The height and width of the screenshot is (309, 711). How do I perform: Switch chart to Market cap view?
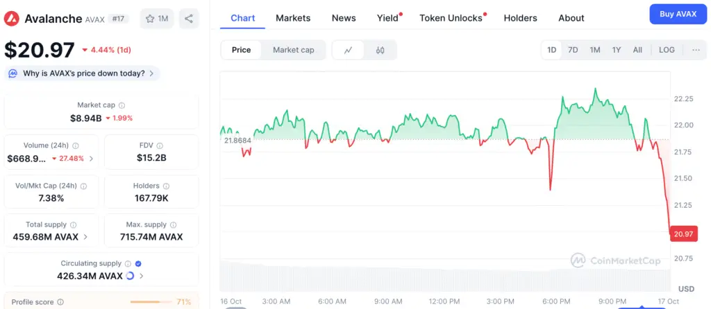pyautogui.click(x=293, y=50)
